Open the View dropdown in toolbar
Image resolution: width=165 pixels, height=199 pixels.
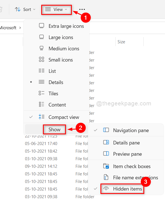(x=56, y=10)
